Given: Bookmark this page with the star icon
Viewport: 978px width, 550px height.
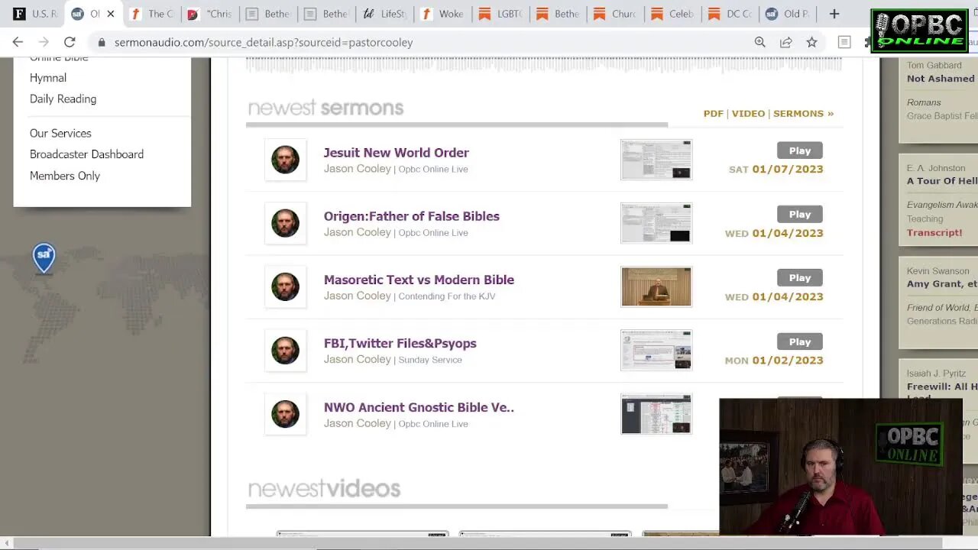Looking at the screenshot, I should (x=811, y=42).
